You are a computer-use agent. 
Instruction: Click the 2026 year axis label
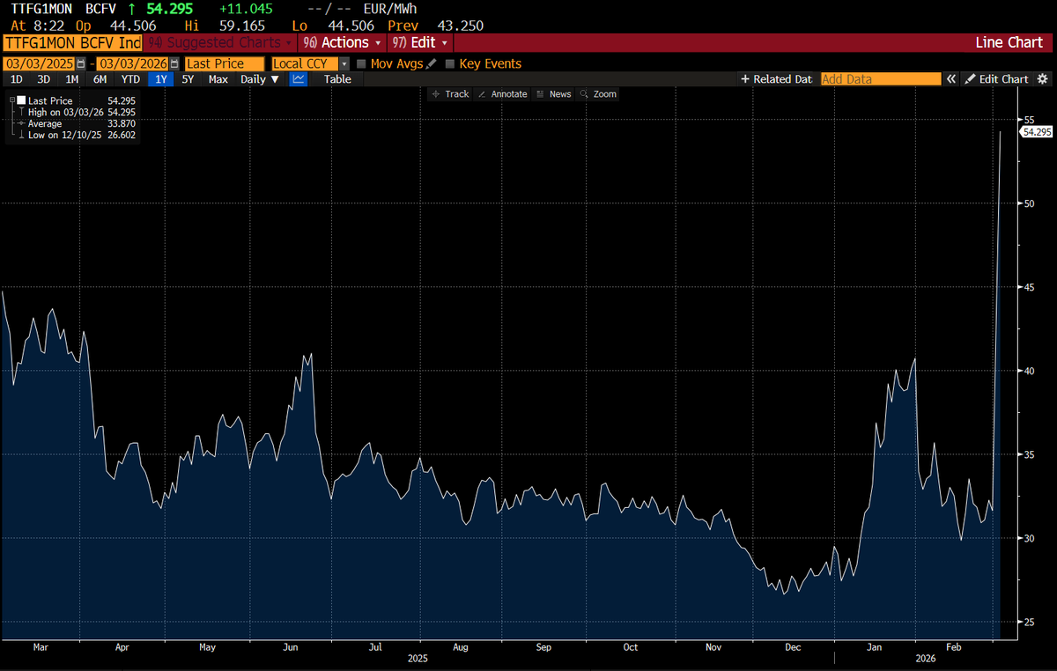pos(925,659)
